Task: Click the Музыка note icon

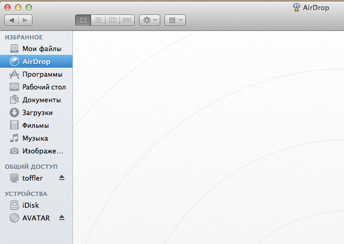Action: point(14,138)
